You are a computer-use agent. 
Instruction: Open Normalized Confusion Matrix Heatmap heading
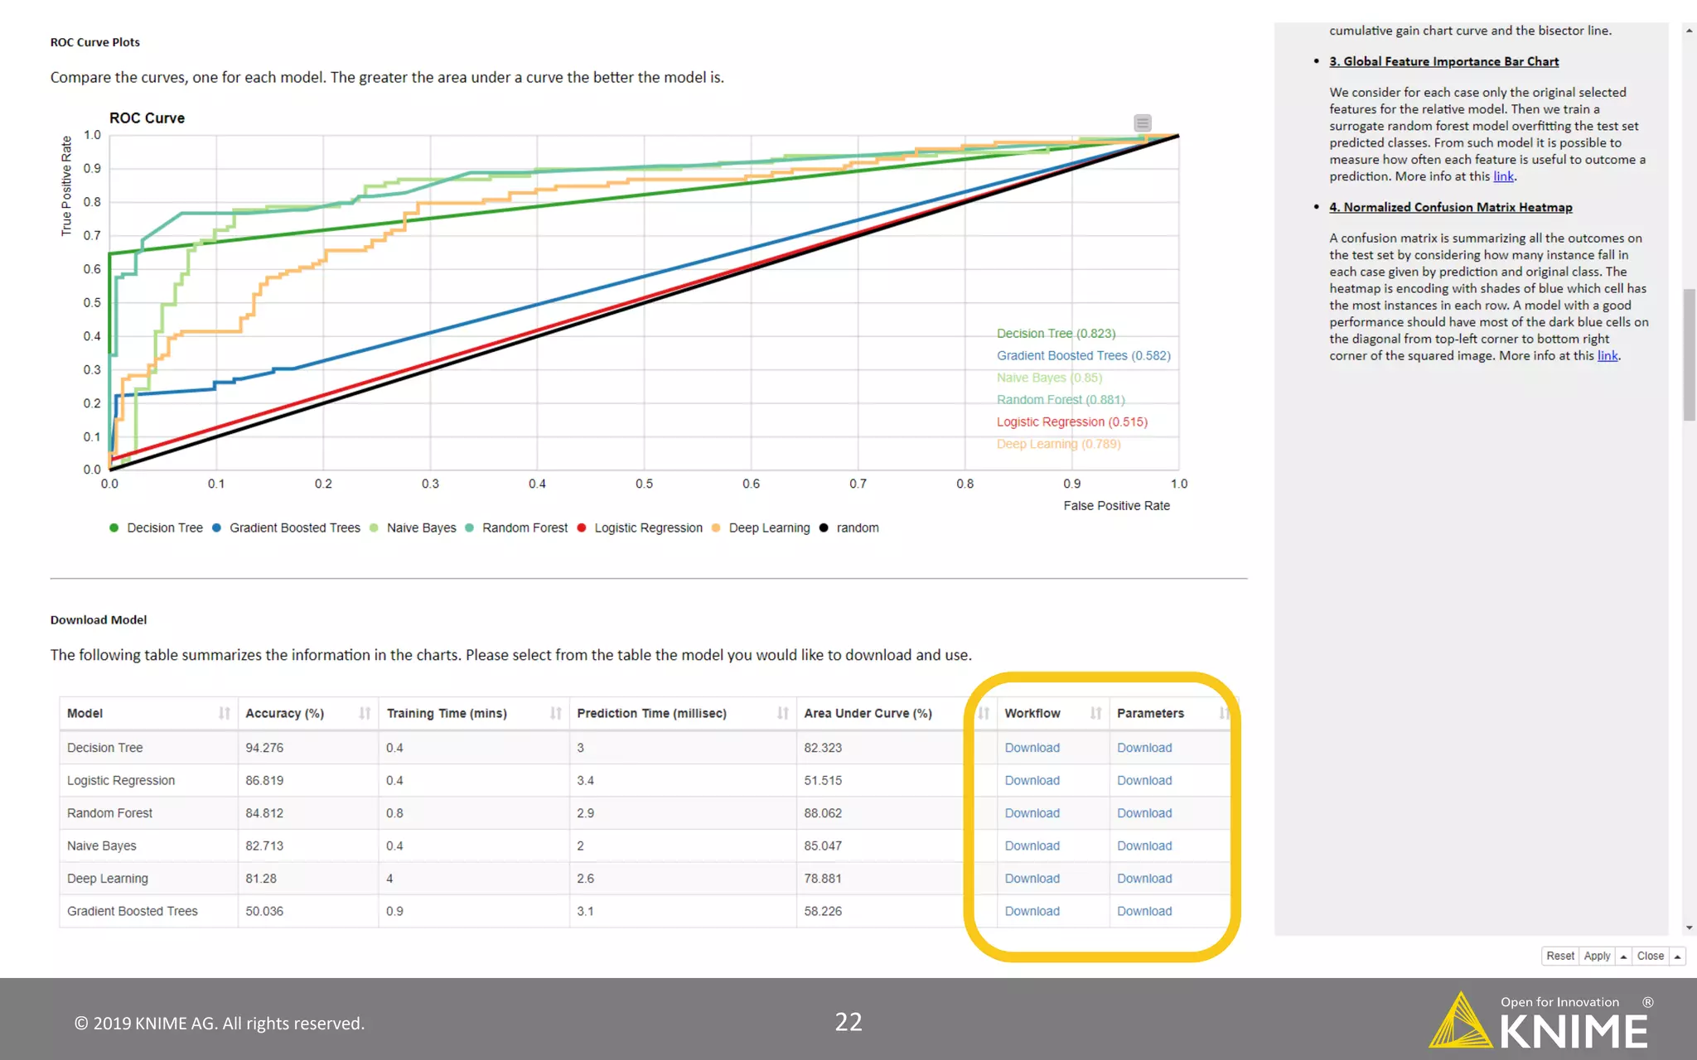(x=1450, y=207)
